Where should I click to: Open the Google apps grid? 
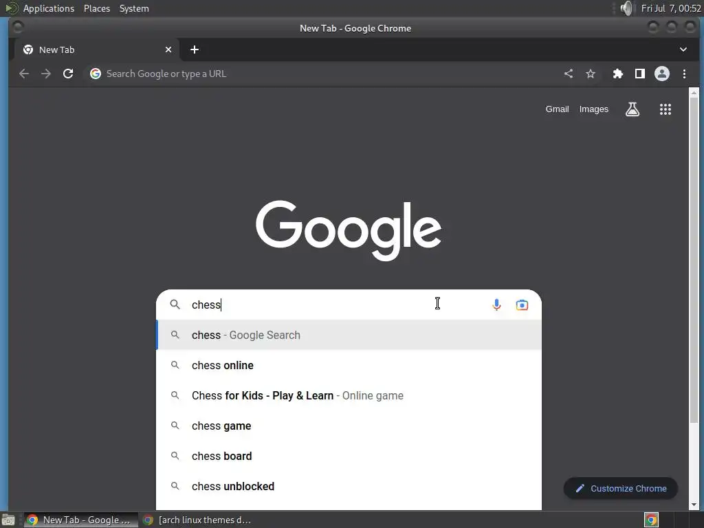coord(665,109)
